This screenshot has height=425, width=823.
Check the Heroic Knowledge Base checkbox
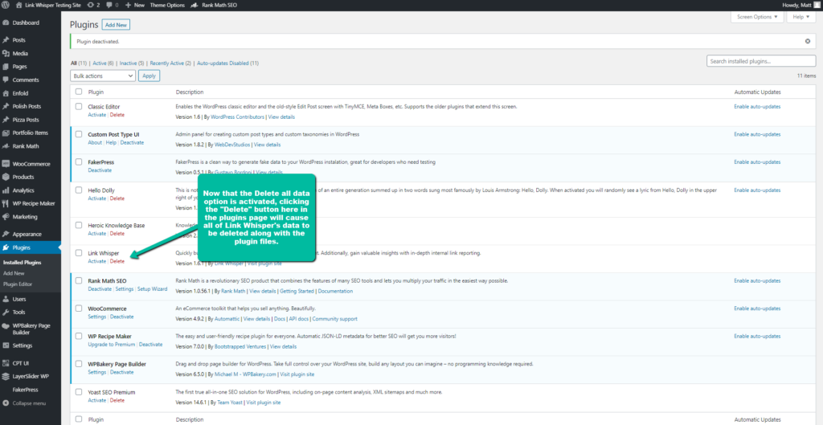pos(79,225)
